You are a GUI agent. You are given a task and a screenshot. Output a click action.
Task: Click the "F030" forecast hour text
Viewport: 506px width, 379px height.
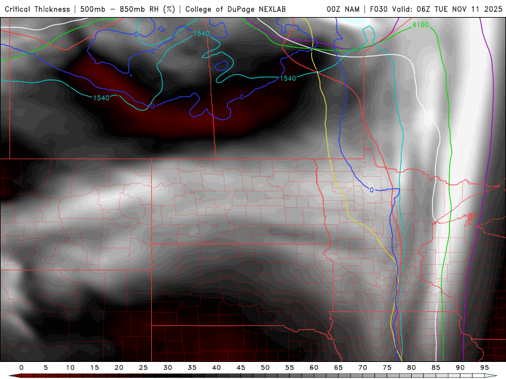[x=379, y=9]
